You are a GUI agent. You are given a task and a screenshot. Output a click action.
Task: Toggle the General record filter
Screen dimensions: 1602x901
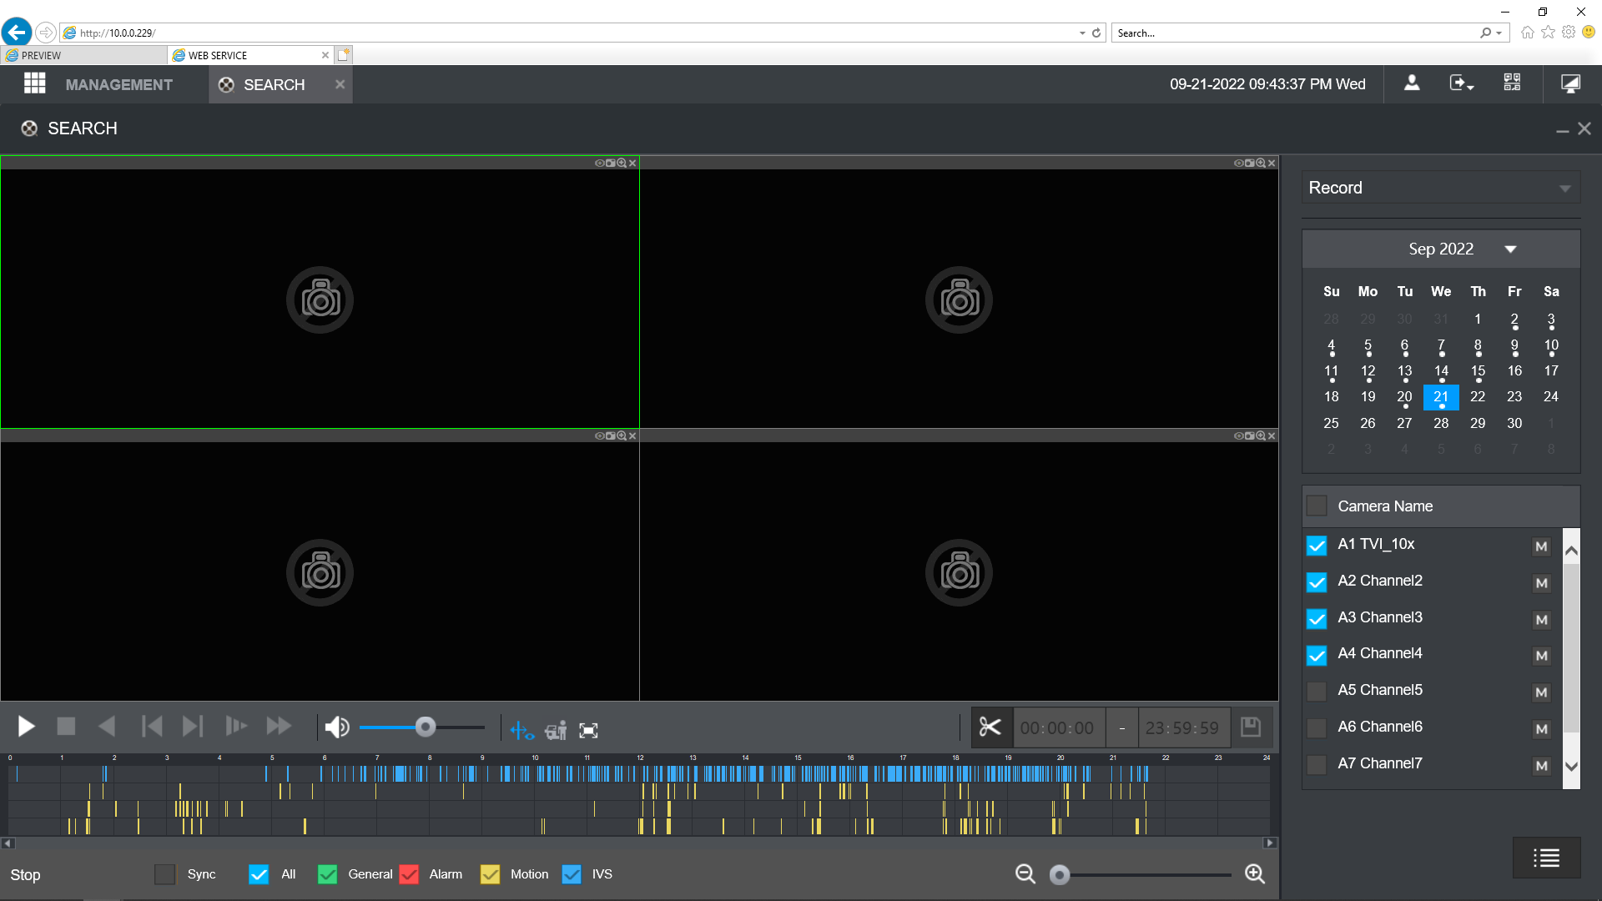328,874
